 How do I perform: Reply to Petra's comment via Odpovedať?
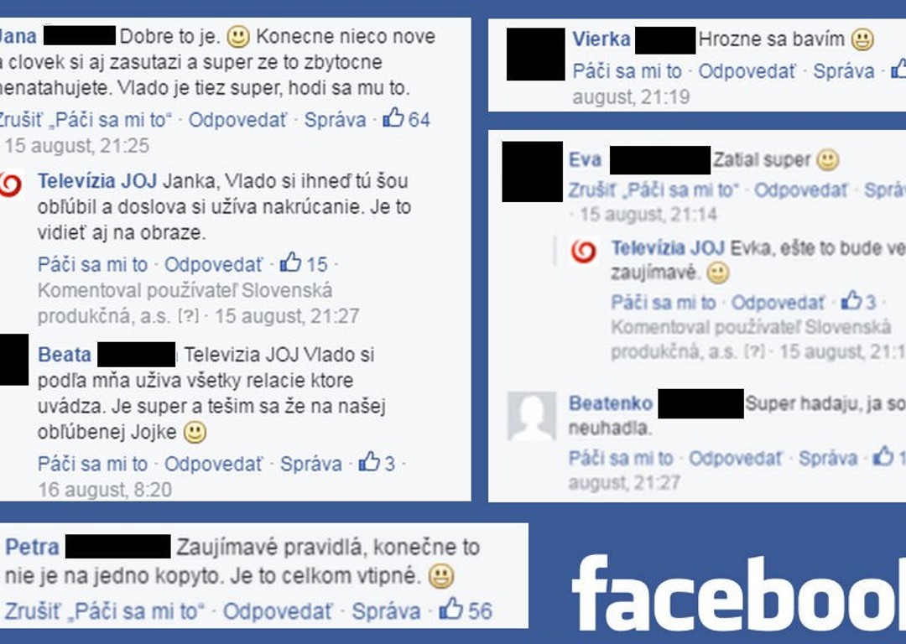278,611
